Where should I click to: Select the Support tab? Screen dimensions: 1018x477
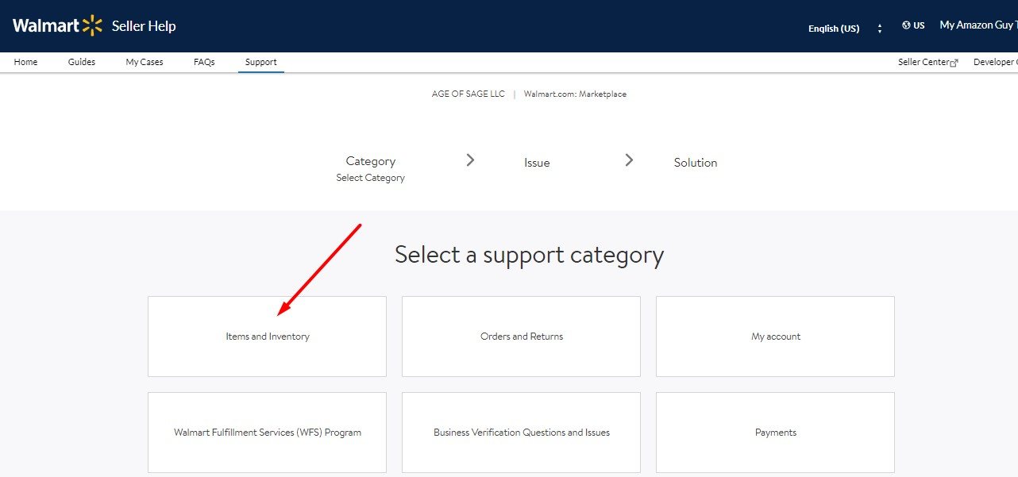(260, 62)
